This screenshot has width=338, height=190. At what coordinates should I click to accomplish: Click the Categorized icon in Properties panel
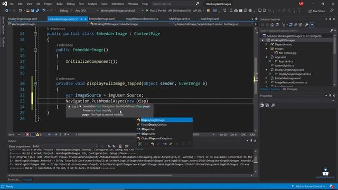(x=262, y=106)
